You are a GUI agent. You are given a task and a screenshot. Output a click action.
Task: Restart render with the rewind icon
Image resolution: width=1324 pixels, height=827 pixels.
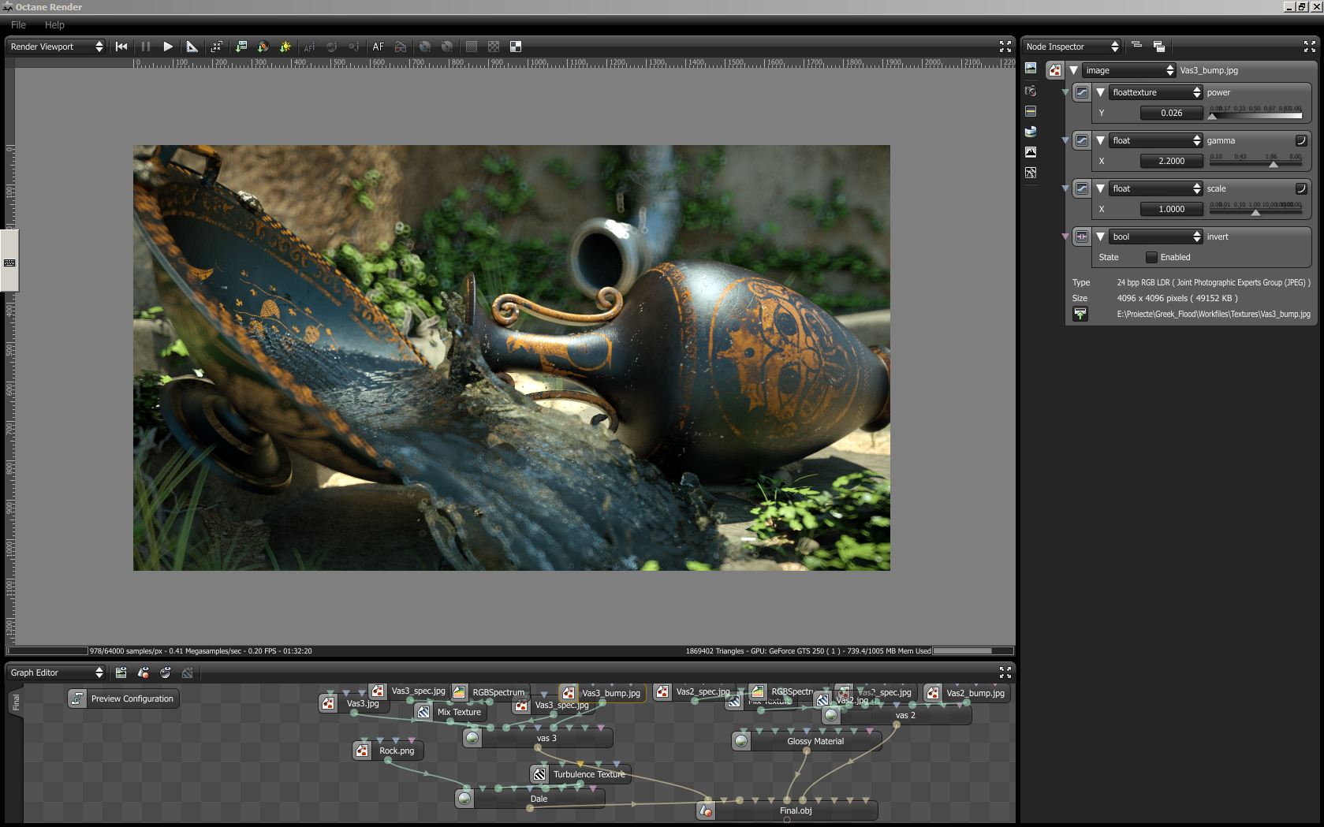pos(121,47)
